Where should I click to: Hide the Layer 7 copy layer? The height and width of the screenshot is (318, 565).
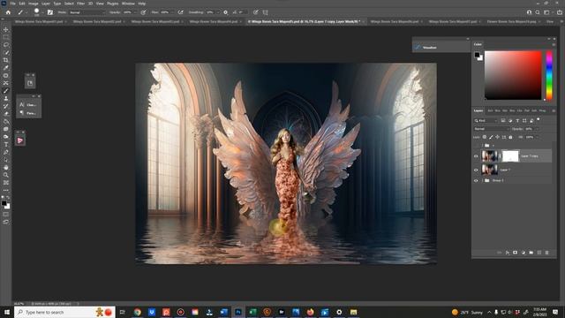(476, 156)
